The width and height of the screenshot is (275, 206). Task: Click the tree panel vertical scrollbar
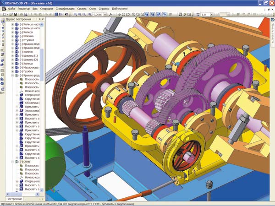[42, 92]
